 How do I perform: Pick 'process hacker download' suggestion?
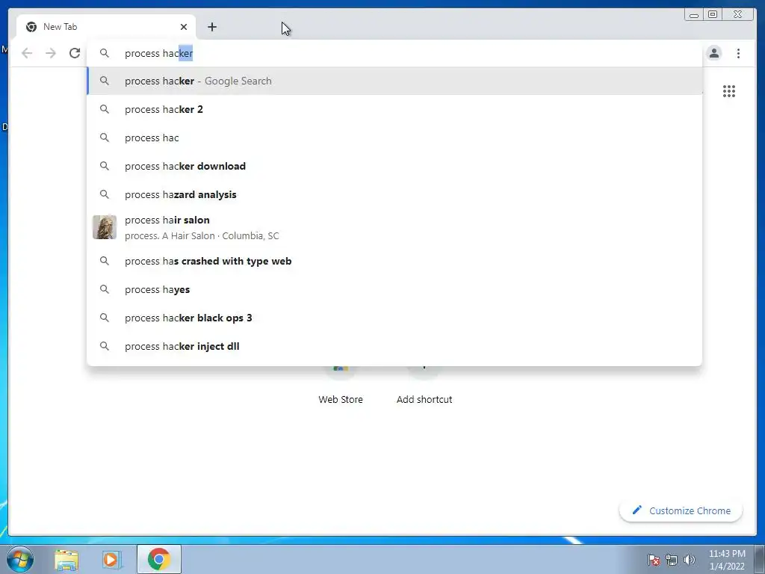tap(394, 166)
